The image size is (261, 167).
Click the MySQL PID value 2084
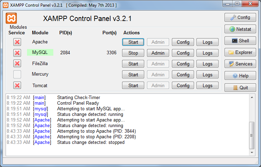[x=65, y=53]
